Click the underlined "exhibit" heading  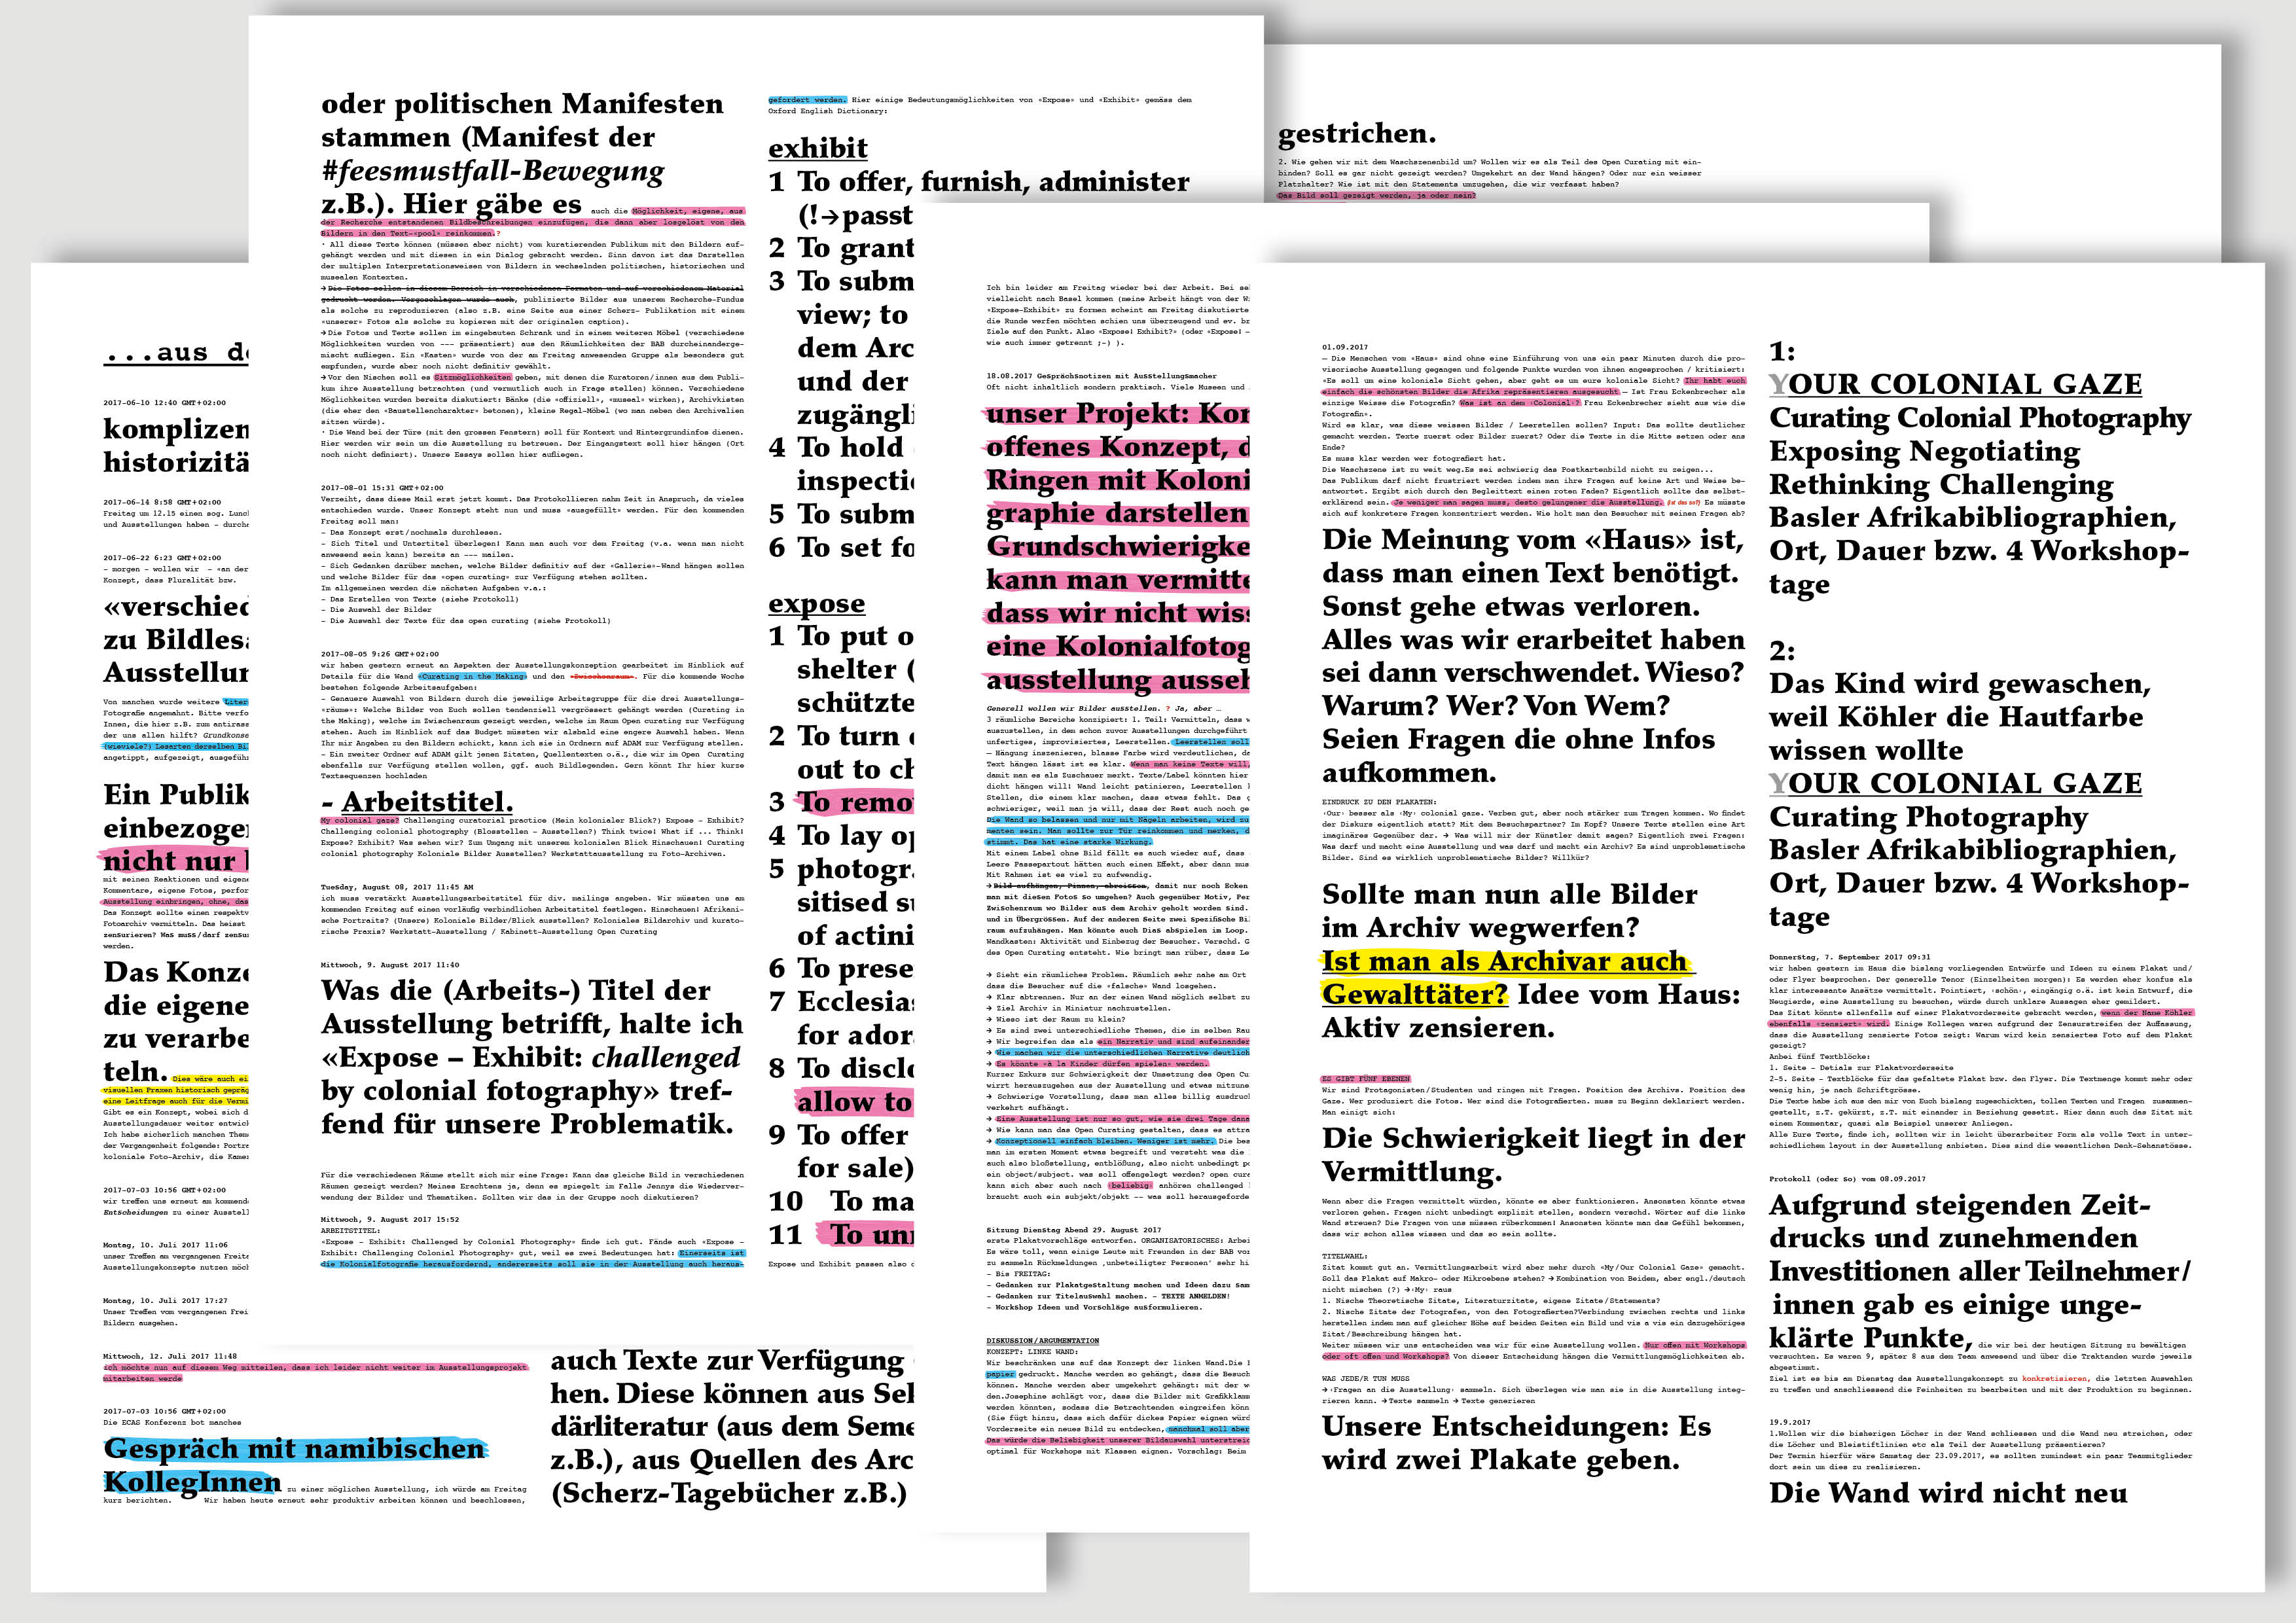tap(817, 149)
